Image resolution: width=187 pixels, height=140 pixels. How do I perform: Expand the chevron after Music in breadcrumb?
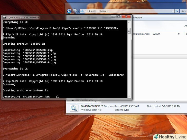108,11
